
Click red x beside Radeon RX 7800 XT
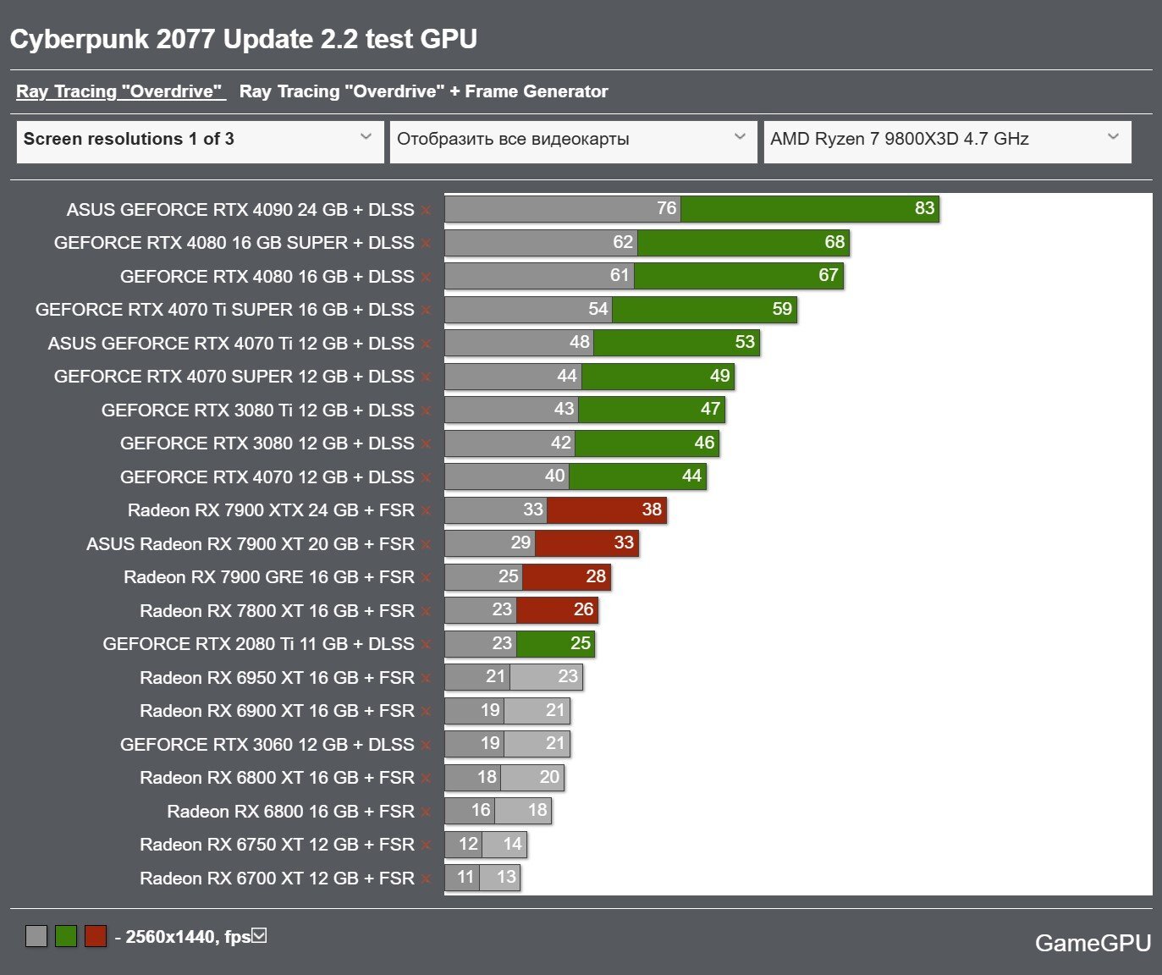tap(426, 611)
